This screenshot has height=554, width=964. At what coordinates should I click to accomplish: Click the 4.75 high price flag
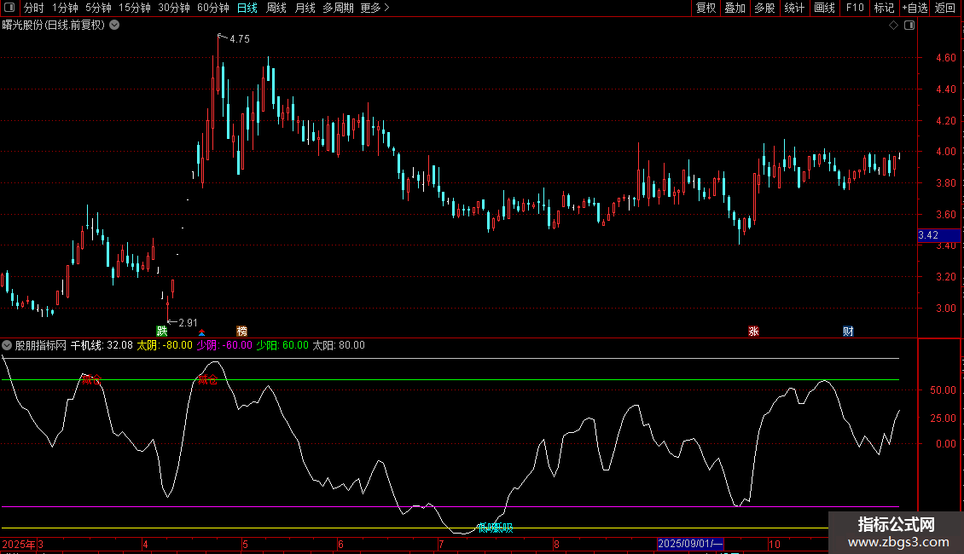(x=238, y=39)
